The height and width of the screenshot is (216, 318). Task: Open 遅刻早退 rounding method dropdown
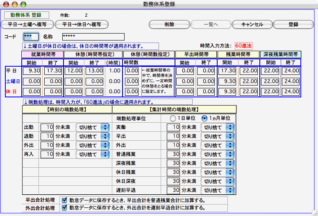click(x=218, y=190)
